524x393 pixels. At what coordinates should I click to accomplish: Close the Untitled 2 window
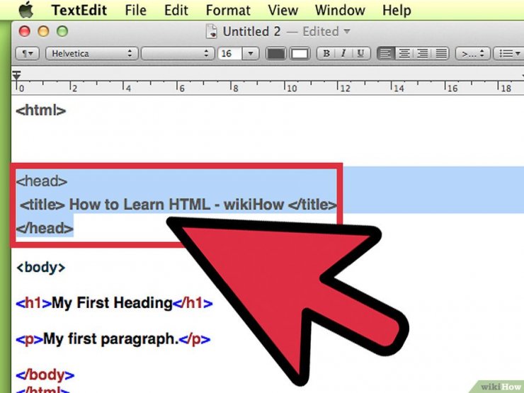click(x=24, y=31)
